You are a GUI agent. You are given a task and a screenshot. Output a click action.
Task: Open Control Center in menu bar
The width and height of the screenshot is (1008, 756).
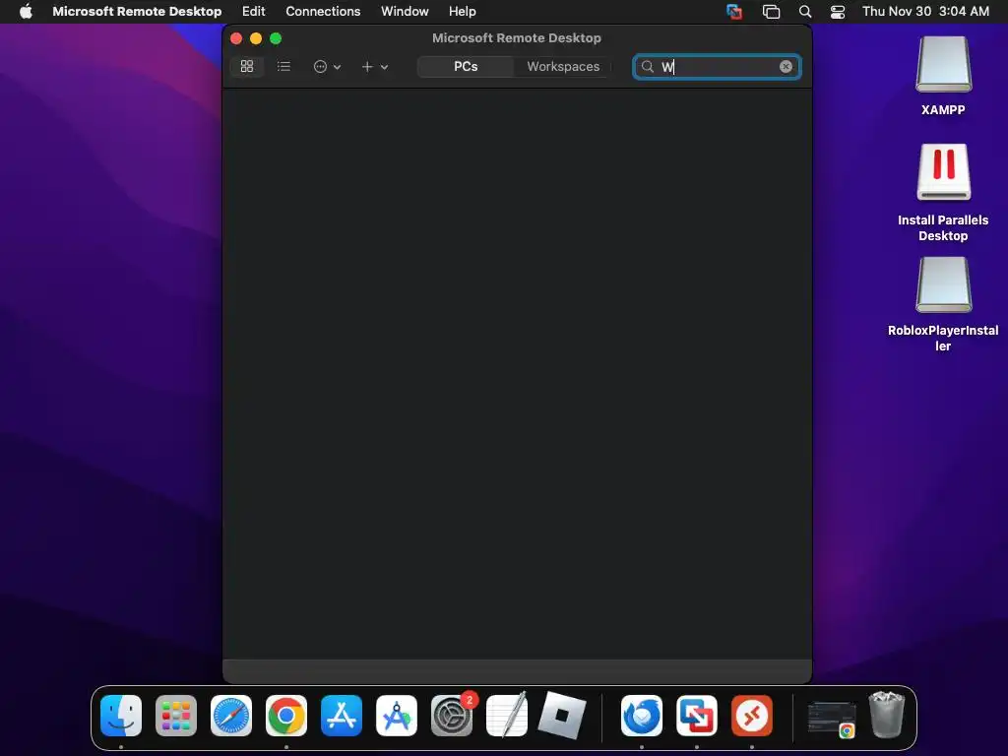pyautogui.click(x=838, y=12)
